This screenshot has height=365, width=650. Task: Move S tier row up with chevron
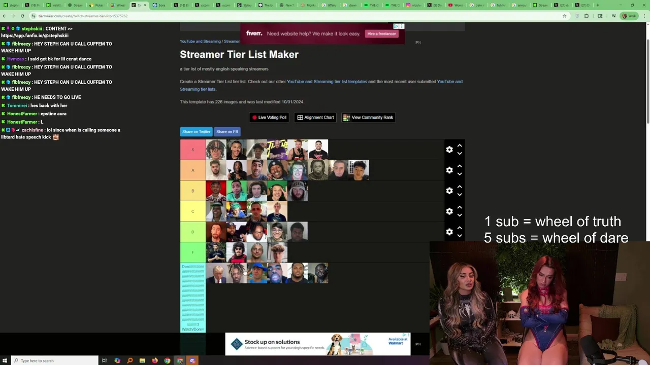click(460, 145)
